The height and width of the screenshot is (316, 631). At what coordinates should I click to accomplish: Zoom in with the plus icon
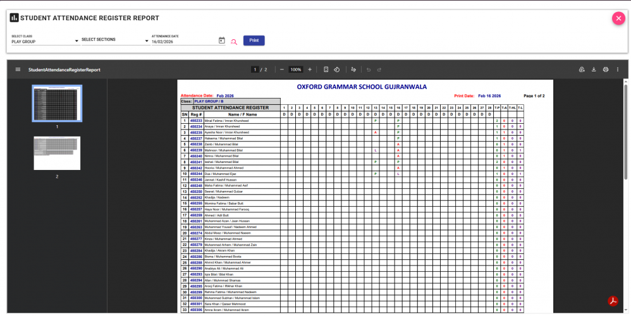pos(310,70)
